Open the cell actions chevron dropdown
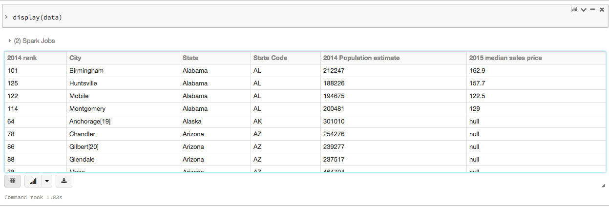The image size is (609, 207). (x=584, y=10)
